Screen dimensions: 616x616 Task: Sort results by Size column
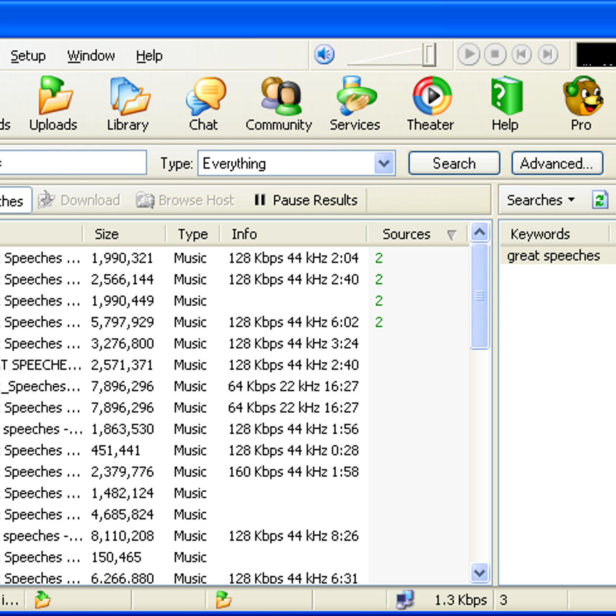pyautogui.click(x=124, y=234)
